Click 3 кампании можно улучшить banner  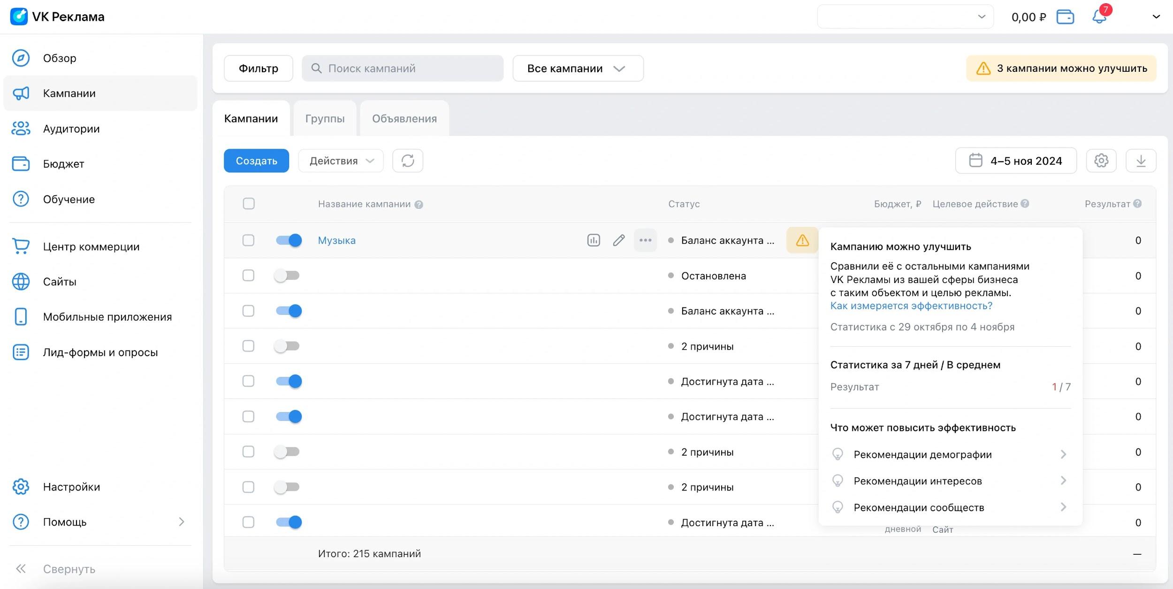tap(1061, 69)
